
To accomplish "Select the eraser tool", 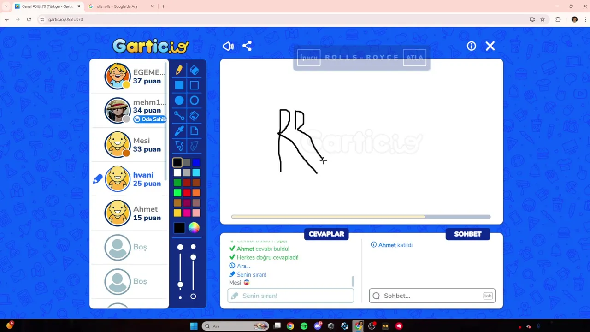I will pyautogui.click(x=194, y=70).
